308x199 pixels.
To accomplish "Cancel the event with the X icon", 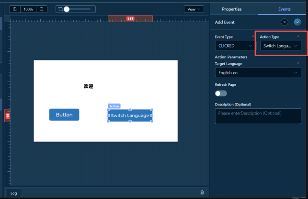I will 284,22.
